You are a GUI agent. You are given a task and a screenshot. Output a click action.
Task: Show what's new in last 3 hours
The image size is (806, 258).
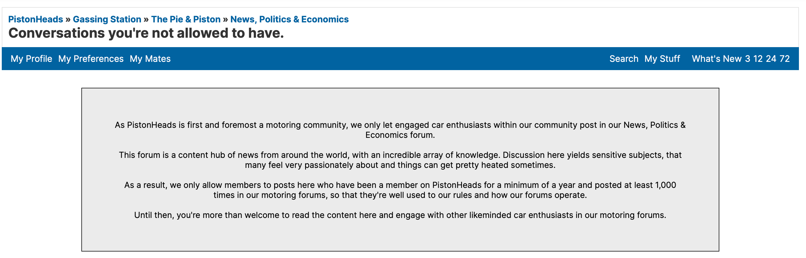[x=748, y=59]
